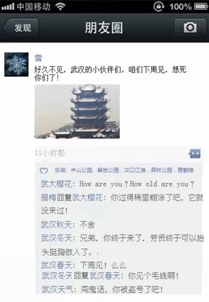Tap the battery indicator in status bar
Screen dimensions: 209x302
coord(201,7)
